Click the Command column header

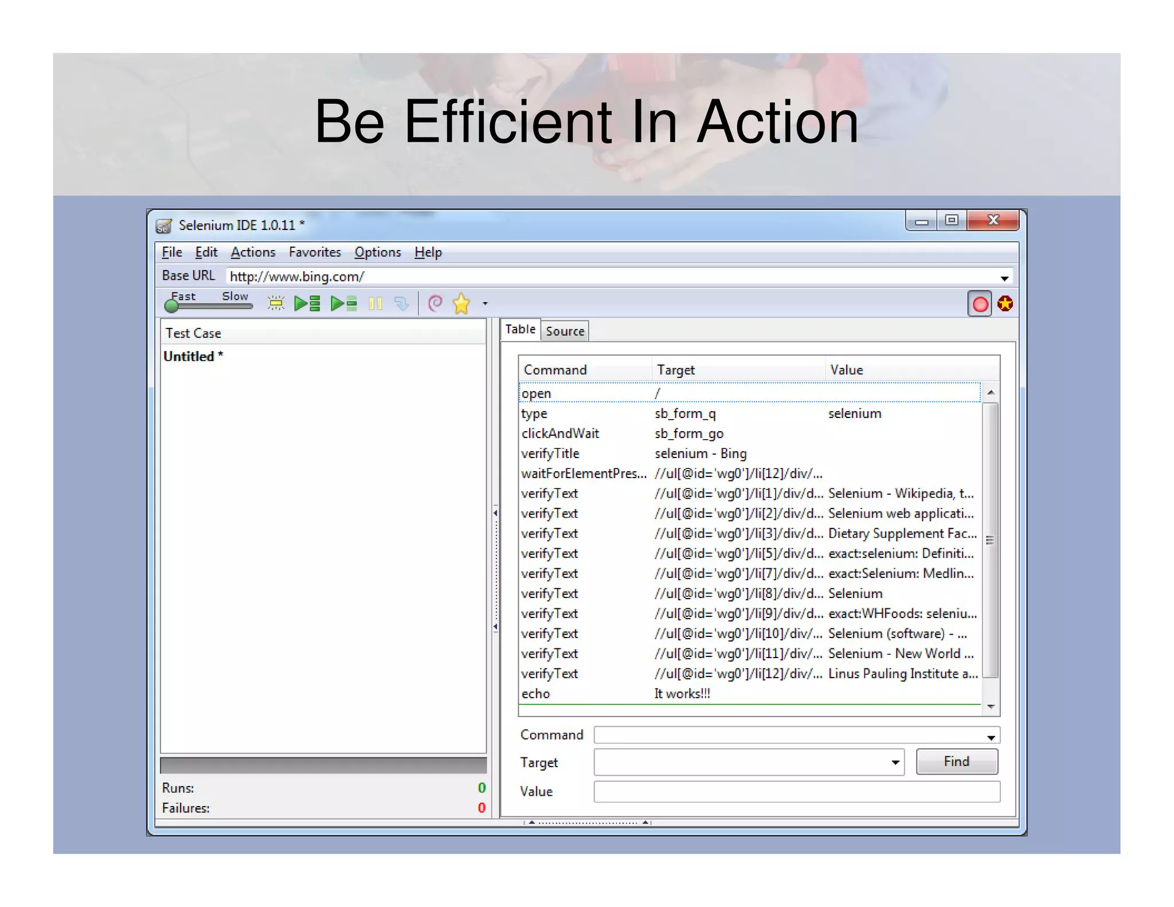pyautogui.click(x=585, y=370)
